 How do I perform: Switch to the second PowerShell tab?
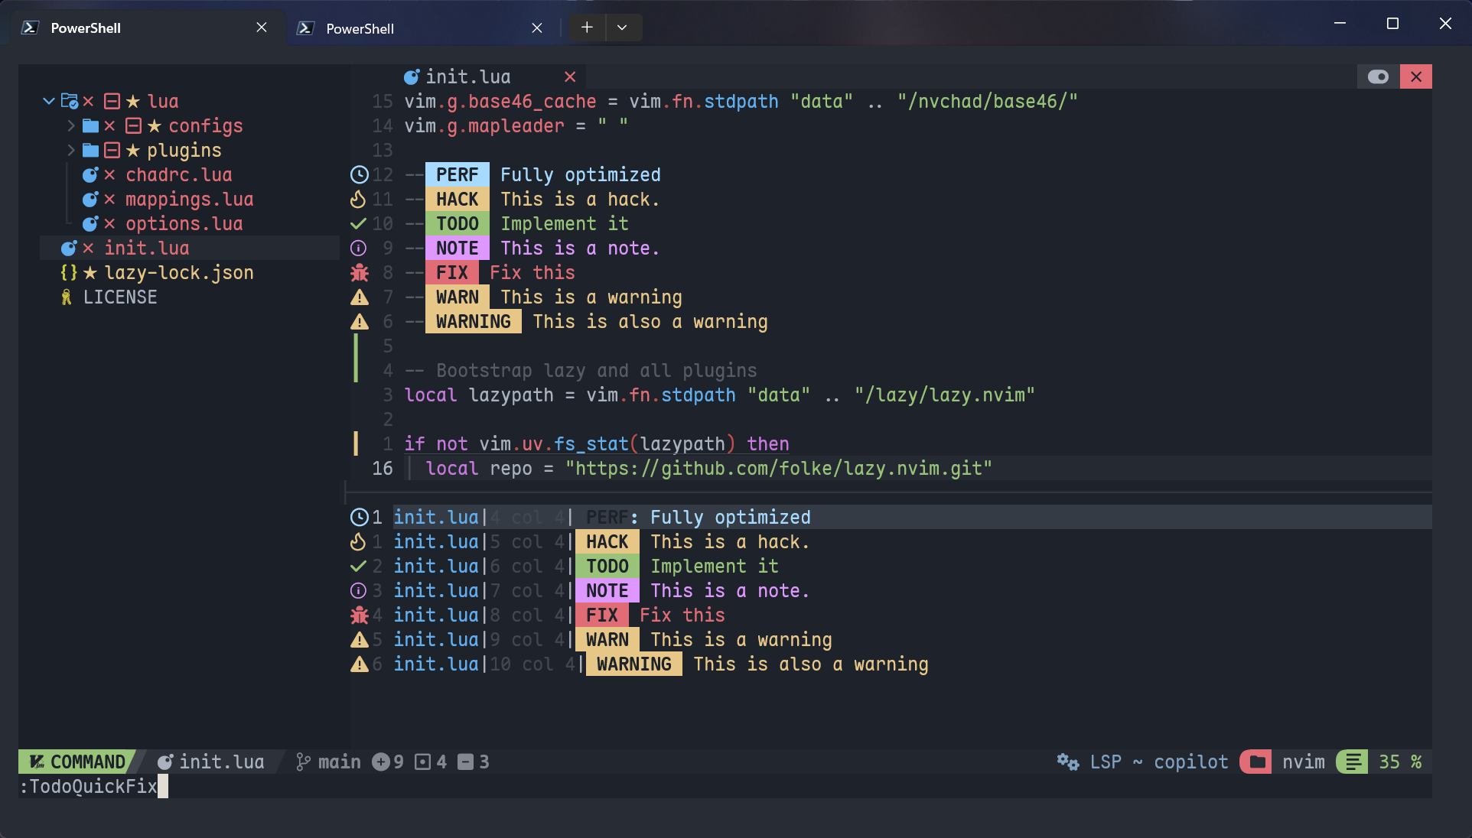coord(360,28)
